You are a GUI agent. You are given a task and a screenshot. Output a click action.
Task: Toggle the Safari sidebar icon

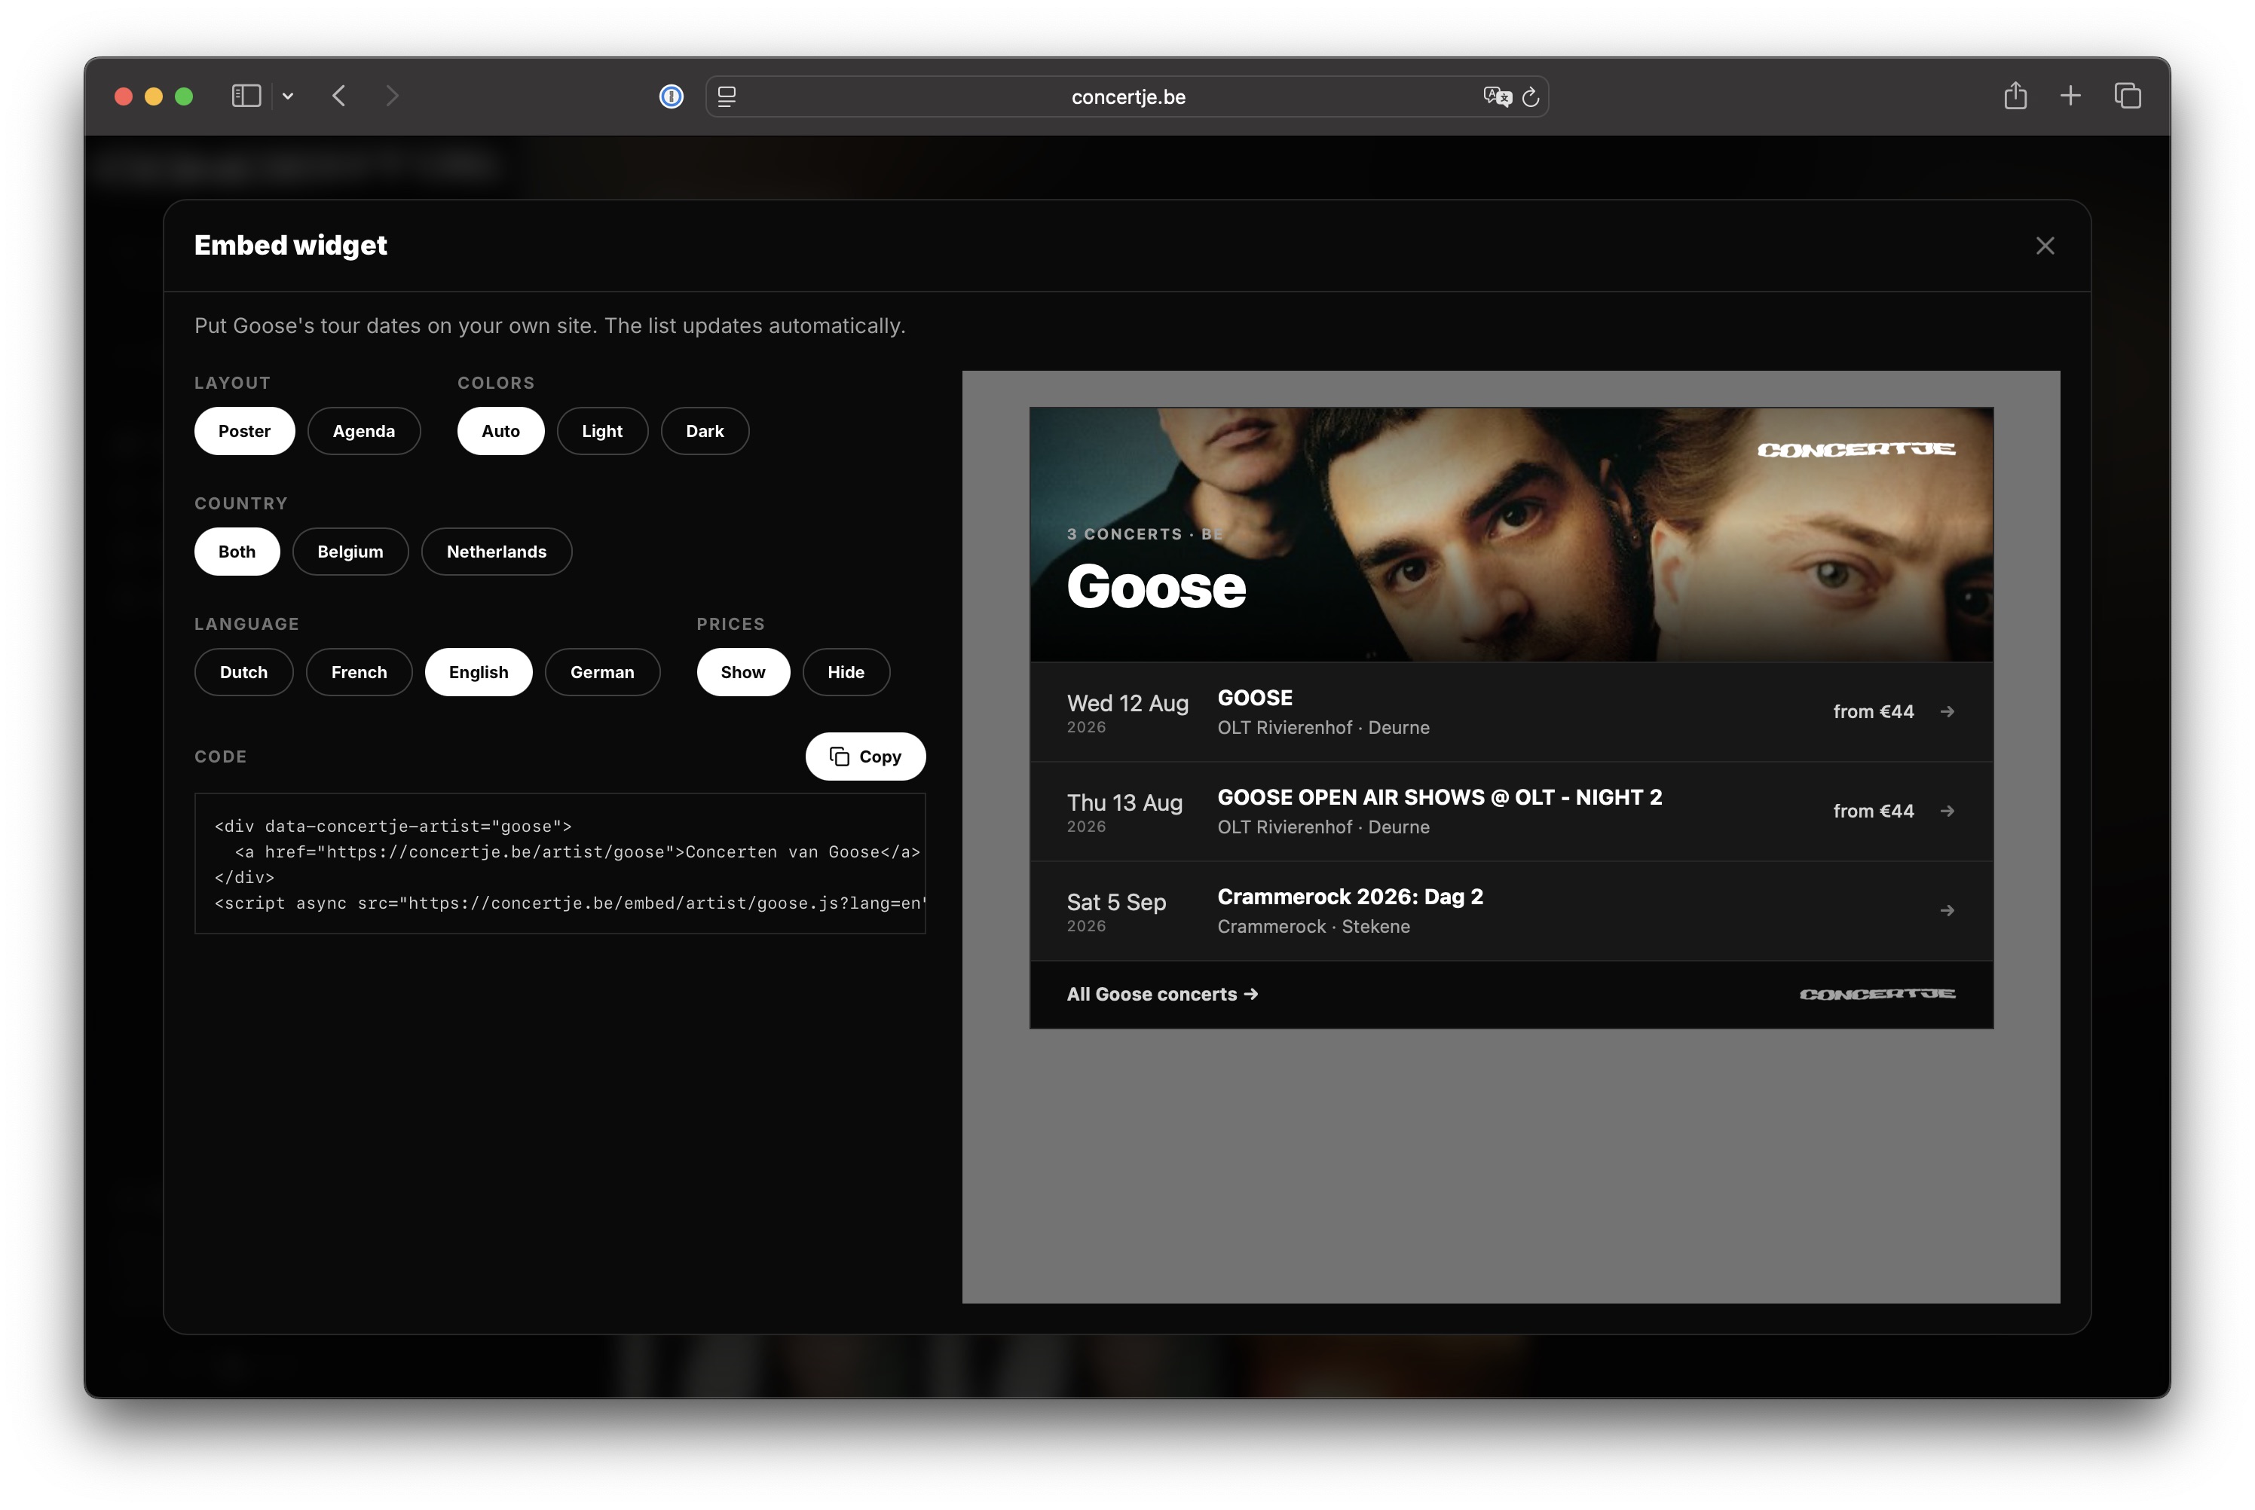246,96
